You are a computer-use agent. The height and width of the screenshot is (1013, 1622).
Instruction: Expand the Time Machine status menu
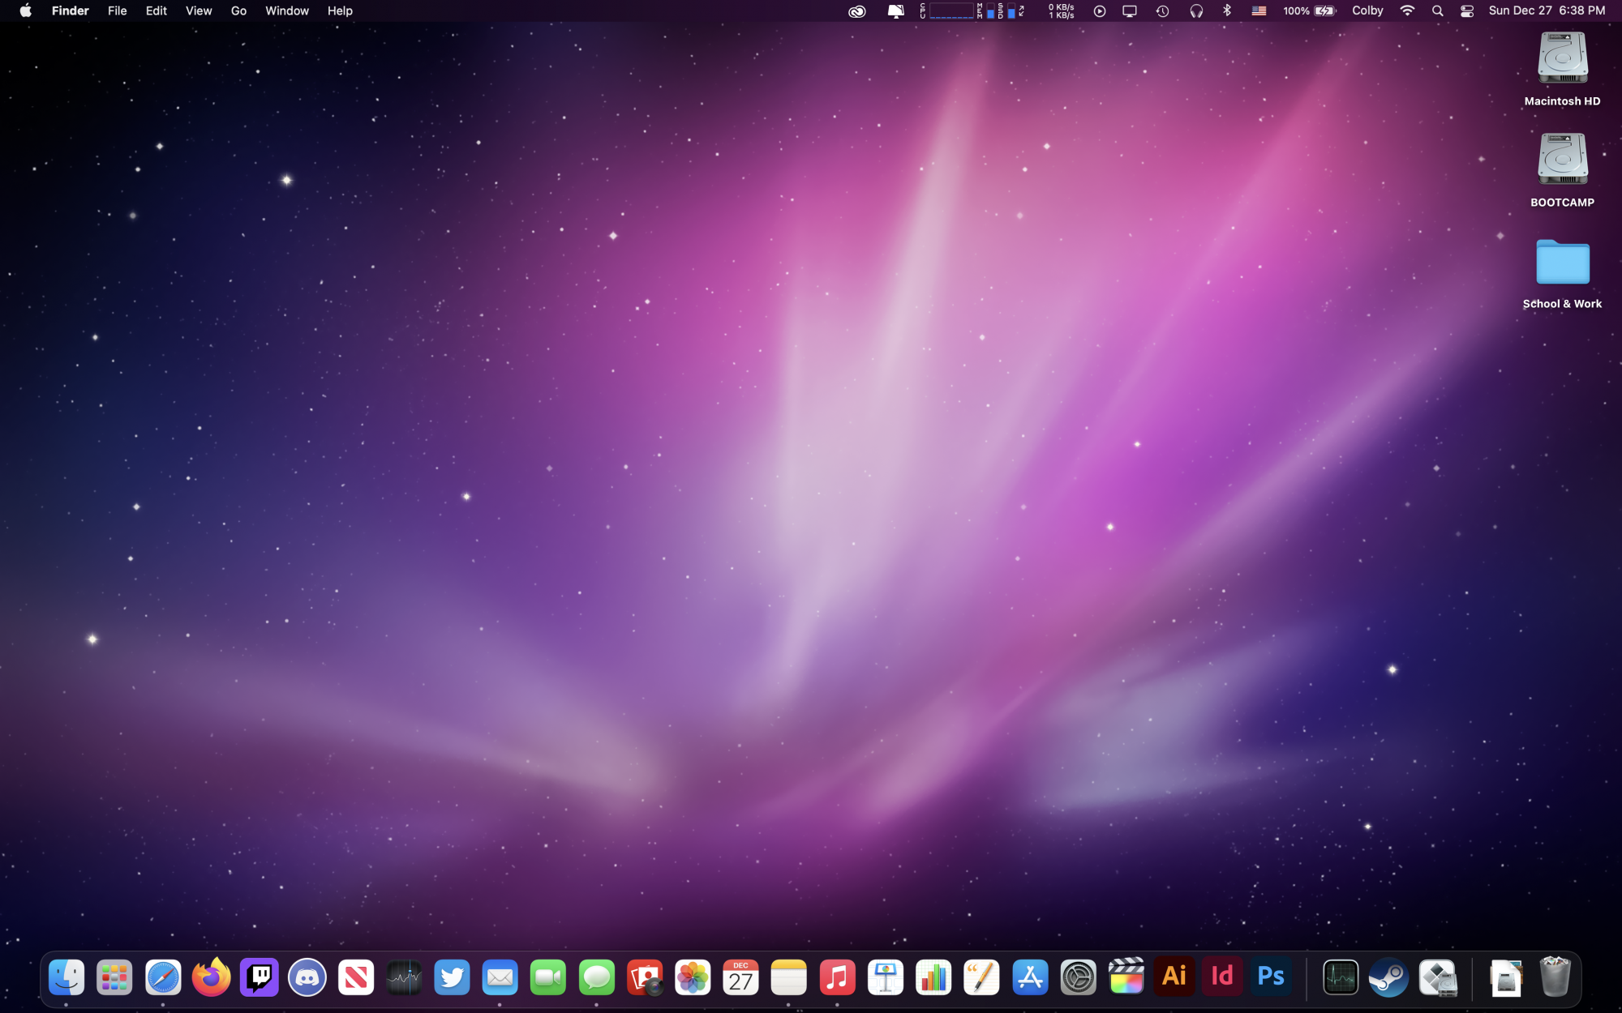tap(1162, 11)
